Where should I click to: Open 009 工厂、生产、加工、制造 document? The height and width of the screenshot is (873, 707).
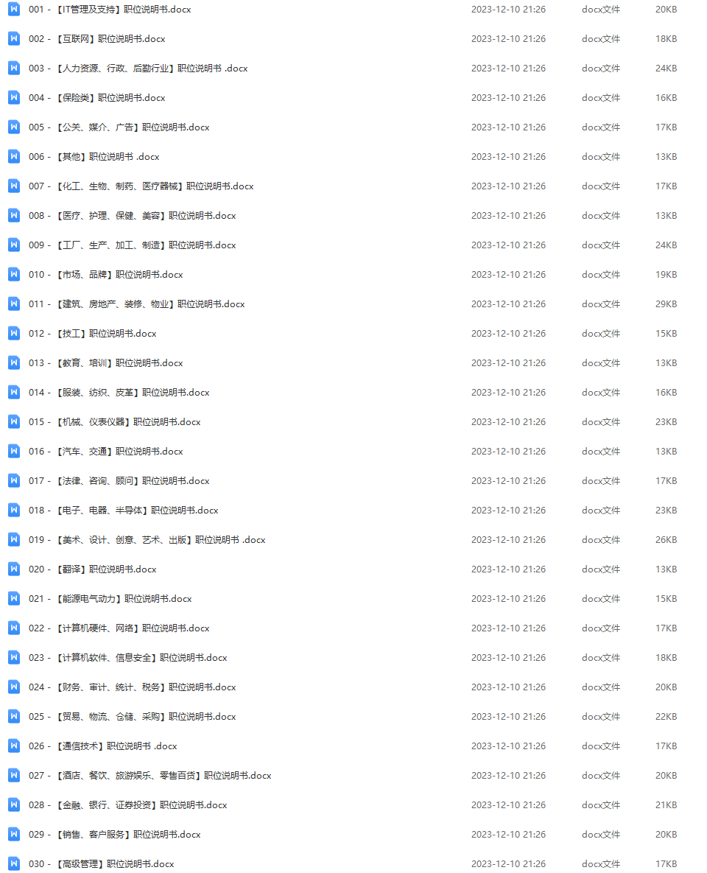pyautogui.click(x=133, y=245)
